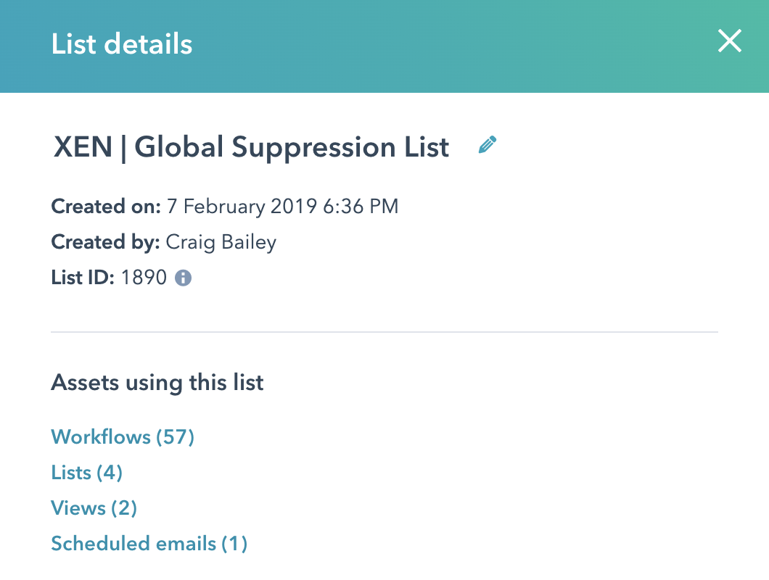Viewport: 769px width, 580px height.
Task: Click the 'Created by:' label
Action: [105, 242]
